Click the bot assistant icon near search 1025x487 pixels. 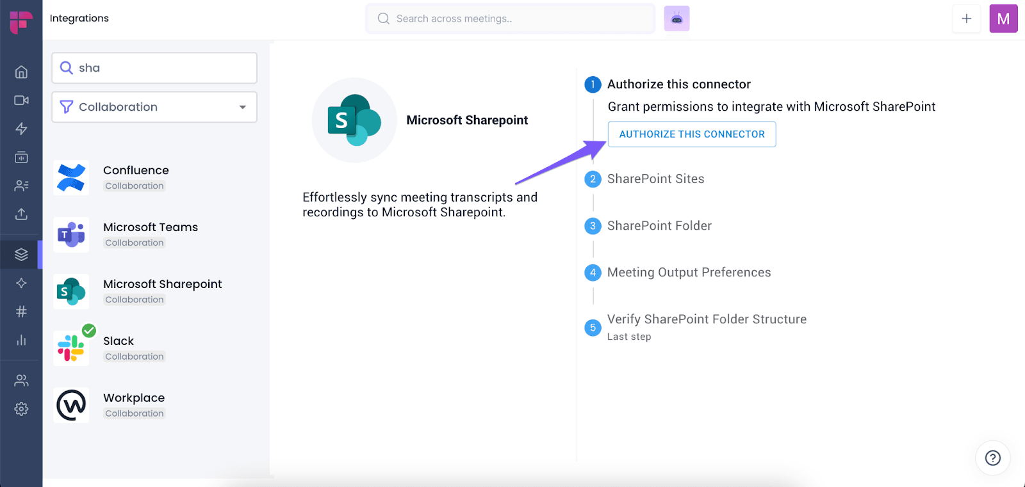676,19
